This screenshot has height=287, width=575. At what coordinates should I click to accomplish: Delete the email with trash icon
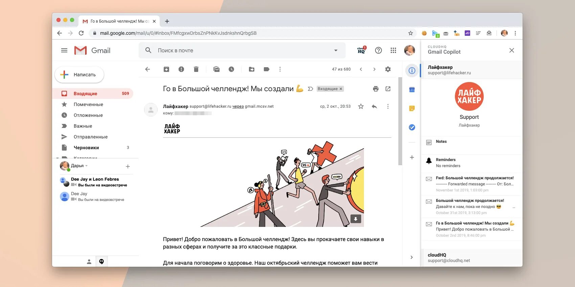[196, 69]
